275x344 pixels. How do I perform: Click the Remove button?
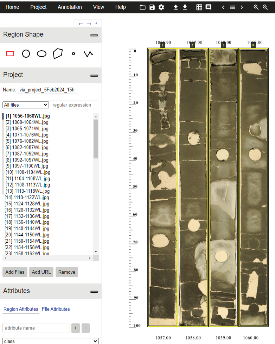pyautogui.click(x=67, y=272)
